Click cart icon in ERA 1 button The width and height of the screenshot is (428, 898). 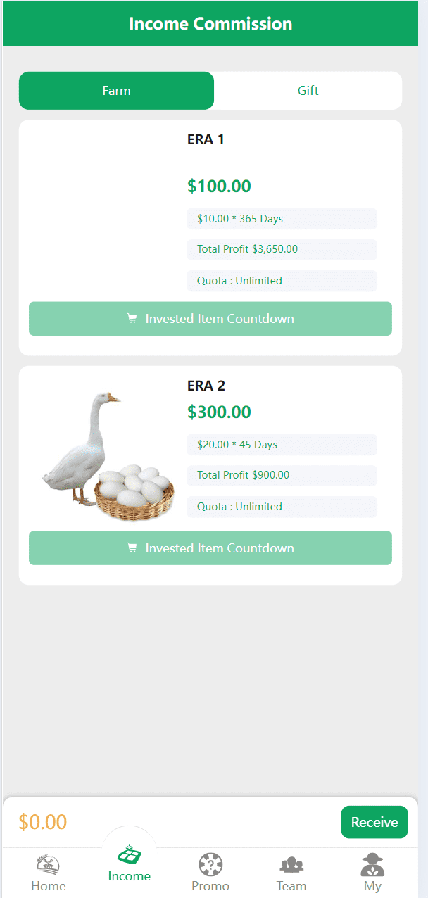[x=132, y=319]
